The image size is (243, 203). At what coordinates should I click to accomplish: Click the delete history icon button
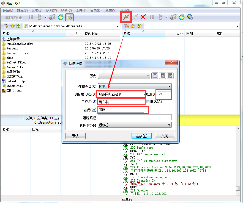(x=170, y=76)
